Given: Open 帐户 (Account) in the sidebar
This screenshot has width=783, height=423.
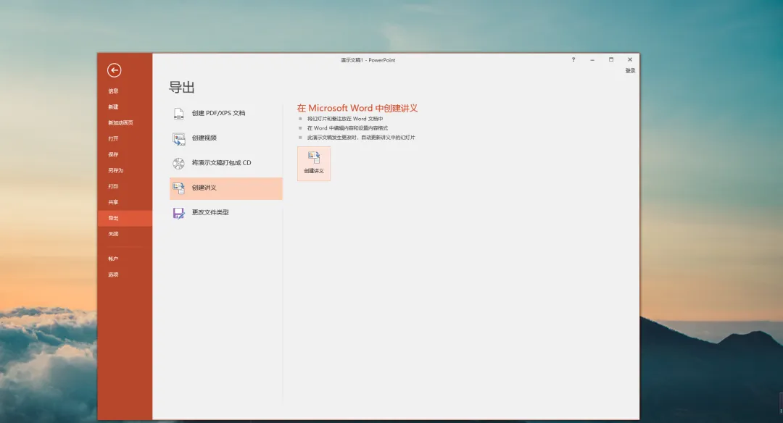Looking at the screenshot, I should point(125,259).
